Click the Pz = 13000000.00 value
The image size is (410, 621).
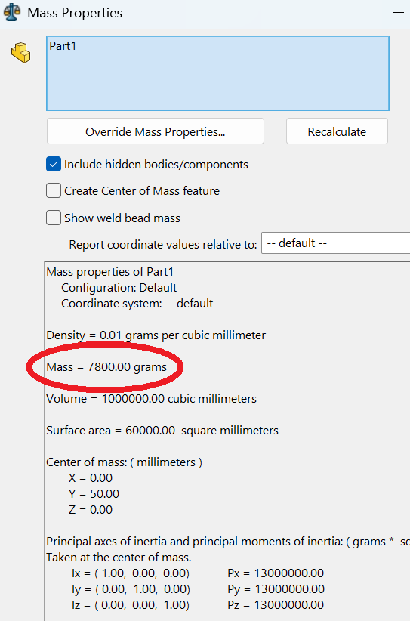(276, 605)
